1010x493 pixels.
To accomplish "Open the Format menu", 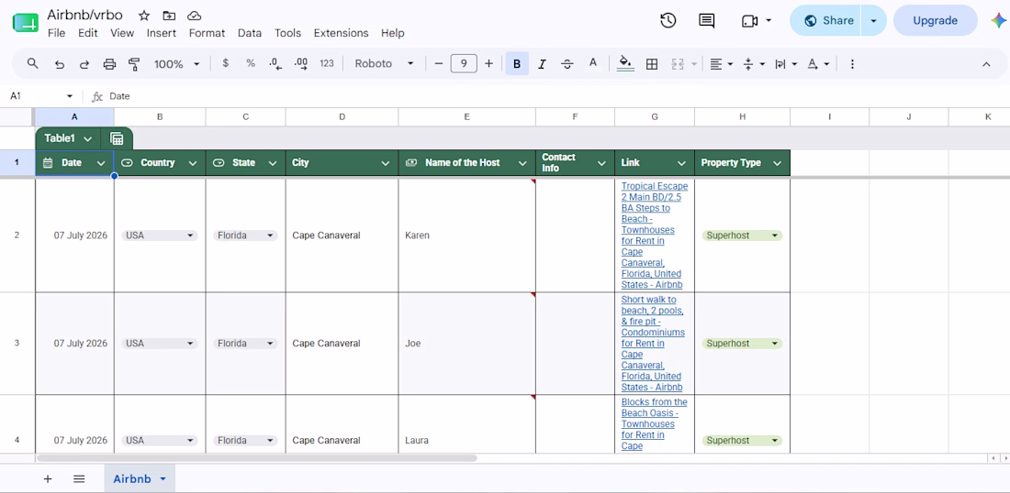I will [x=207, y=33].
